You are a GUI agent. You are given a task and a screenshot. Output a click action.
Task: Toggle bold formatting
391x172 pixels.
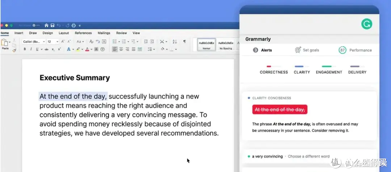click(25, 49)
